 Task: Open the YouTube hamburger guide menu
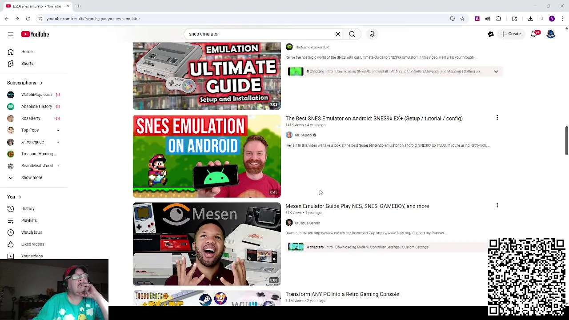click(11, 34)
